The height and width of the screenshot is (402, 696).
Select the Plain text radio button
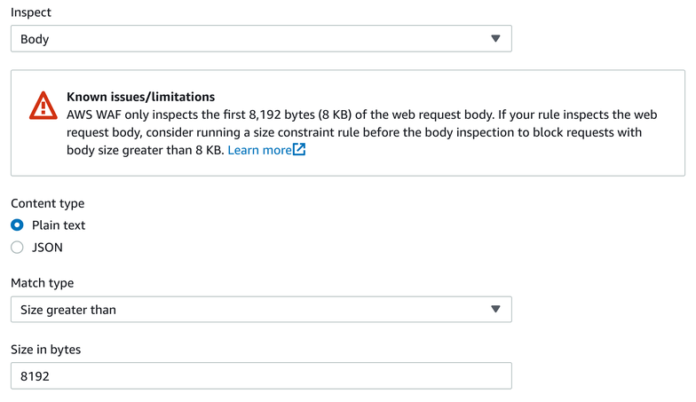[17, 225]
